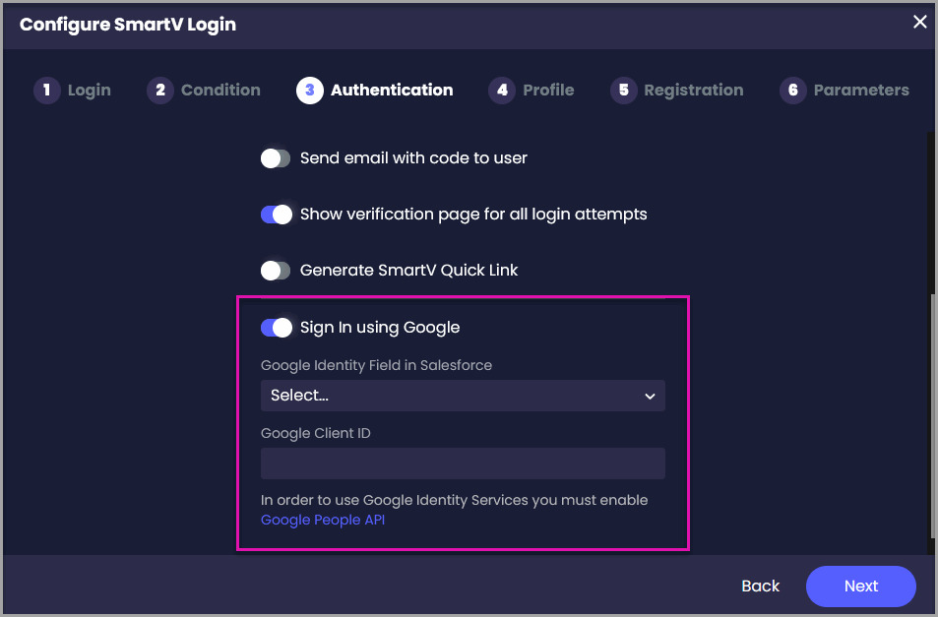Go to the Registration step label
This screenshot has height=617, width=938.
(x=694, y=91)
